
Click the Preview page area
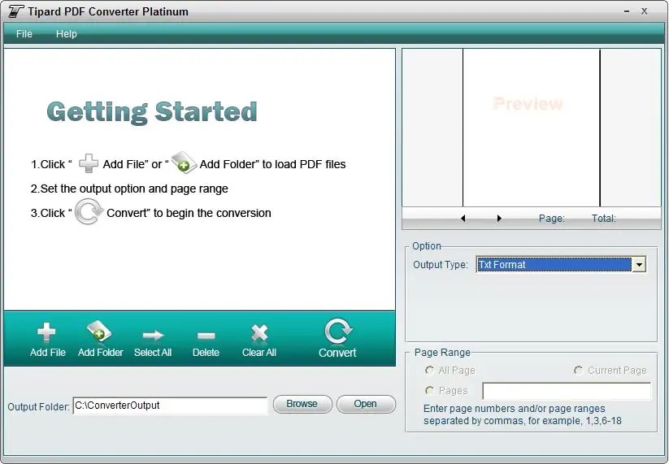pos(531,128)
